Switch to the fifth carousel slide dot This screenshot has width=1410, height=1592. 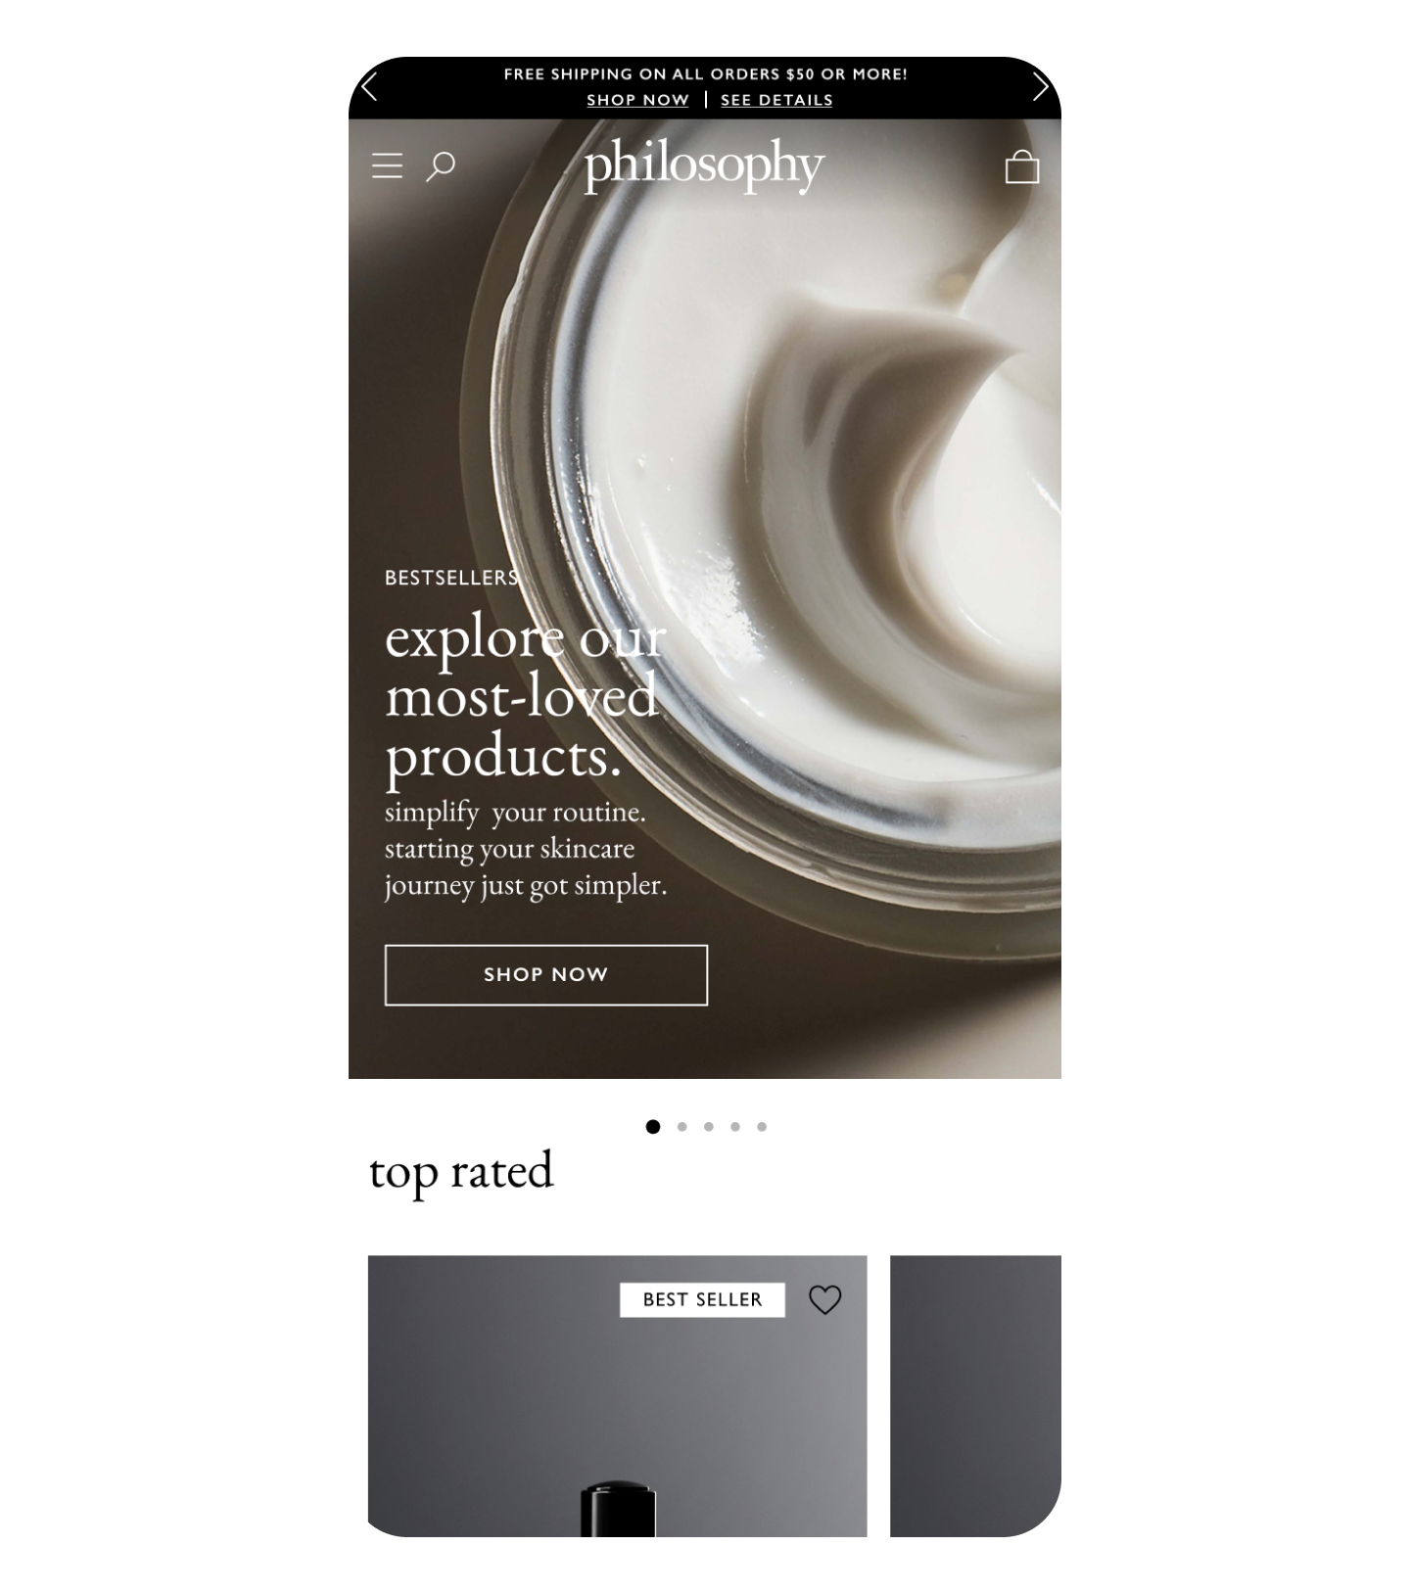click(762, 1127)
